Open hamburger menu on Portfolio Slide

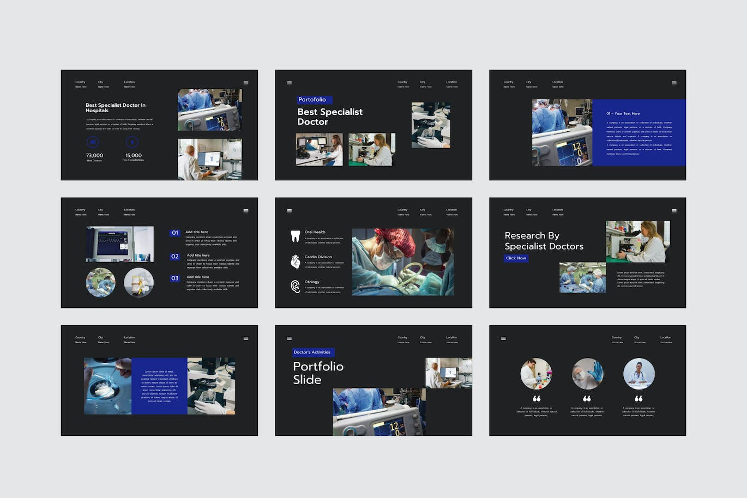[290, 338]
